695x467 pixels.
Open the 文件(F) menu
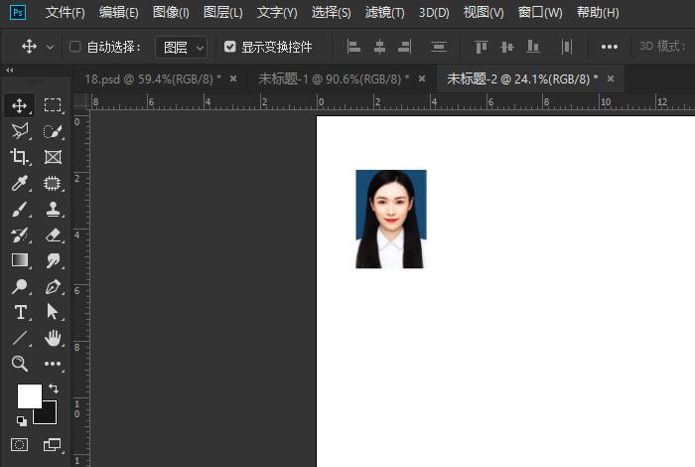[x=65, y=12]
